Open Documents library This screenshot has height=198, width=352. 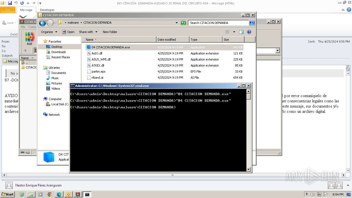[x=59, y=73]
